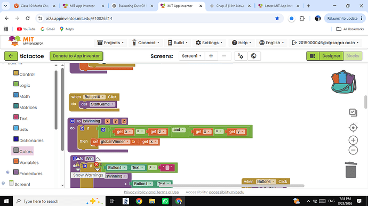Open accessibility.mit.edu link
368x206 pixels.
click(226, 192)
